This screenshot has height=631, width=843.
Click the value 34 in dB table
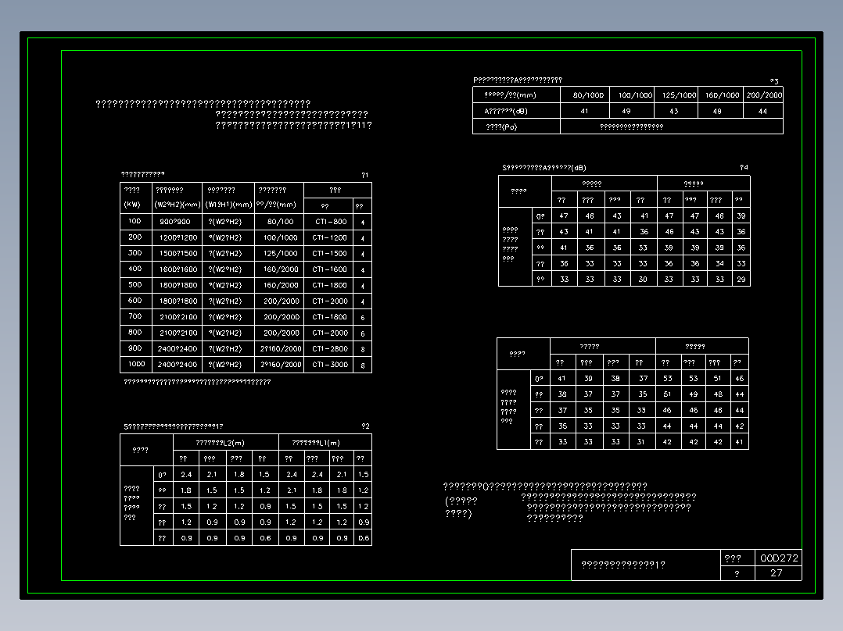(x=720, y=264)
